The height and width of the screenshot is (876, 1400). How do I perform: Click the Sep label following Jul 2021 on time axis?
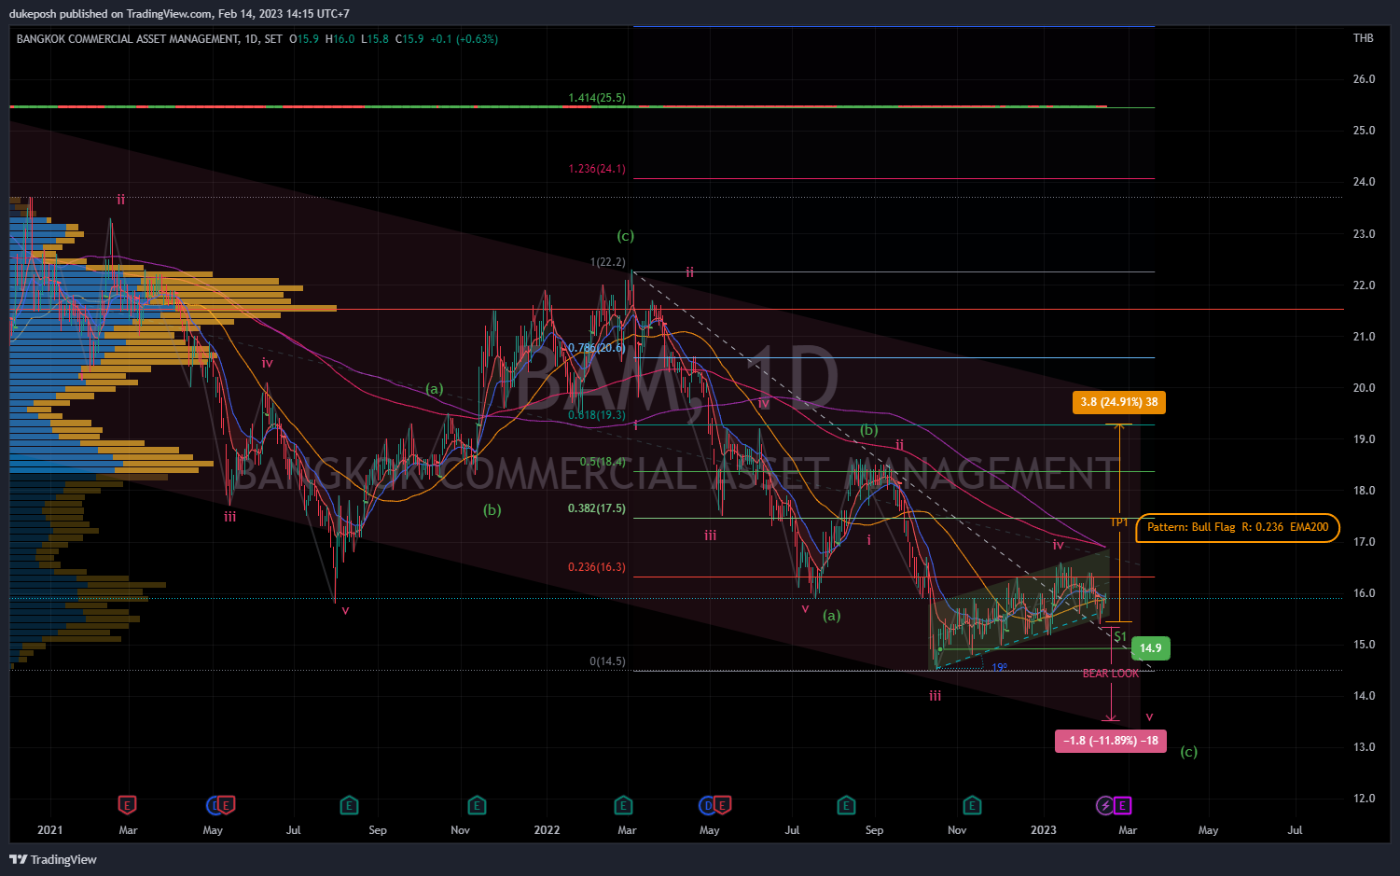click(x=378, y=830)
